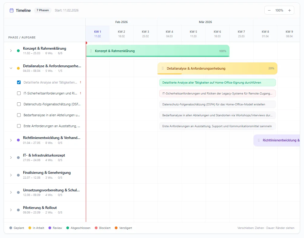Viewport: 304px width, 238px height.
Task: Click the Timeline calendar icon
Action: coord(12,10)
